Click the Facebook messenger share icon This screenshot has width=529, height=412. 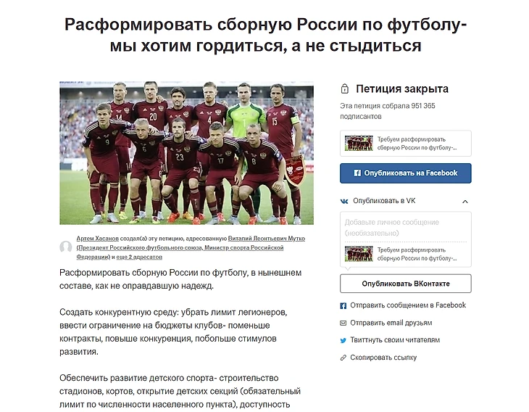(343, 305)
